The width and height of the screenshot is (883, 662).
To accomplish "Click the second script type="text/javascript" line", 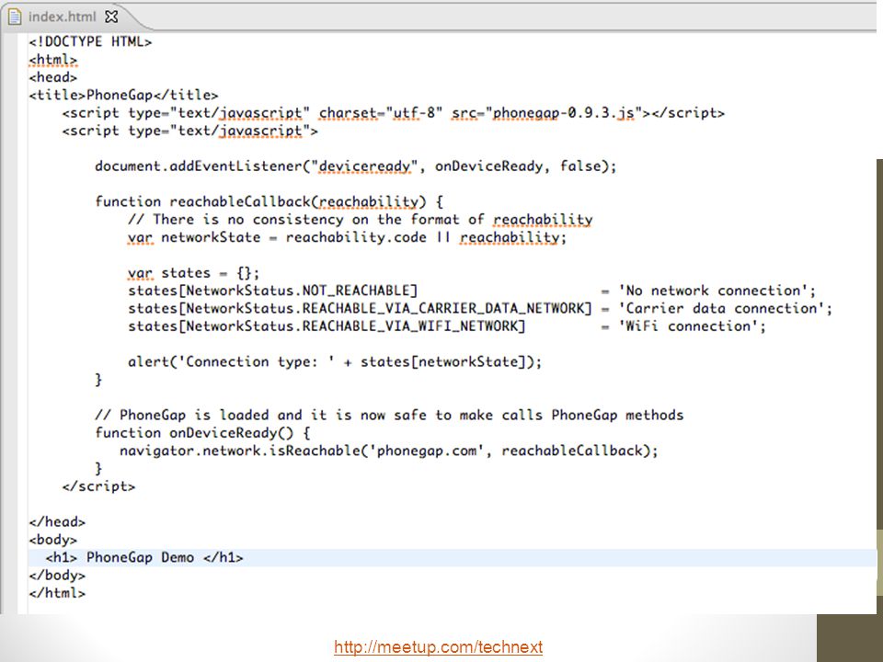I will click(190, 131).
